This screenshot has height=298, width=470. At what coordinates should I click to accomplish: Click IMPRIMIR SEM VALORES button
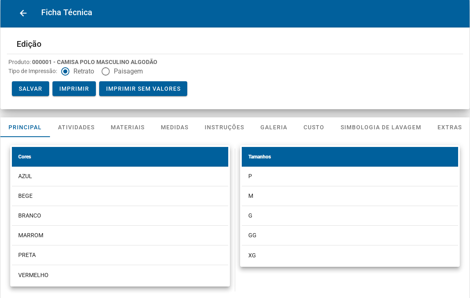[143, 89]
